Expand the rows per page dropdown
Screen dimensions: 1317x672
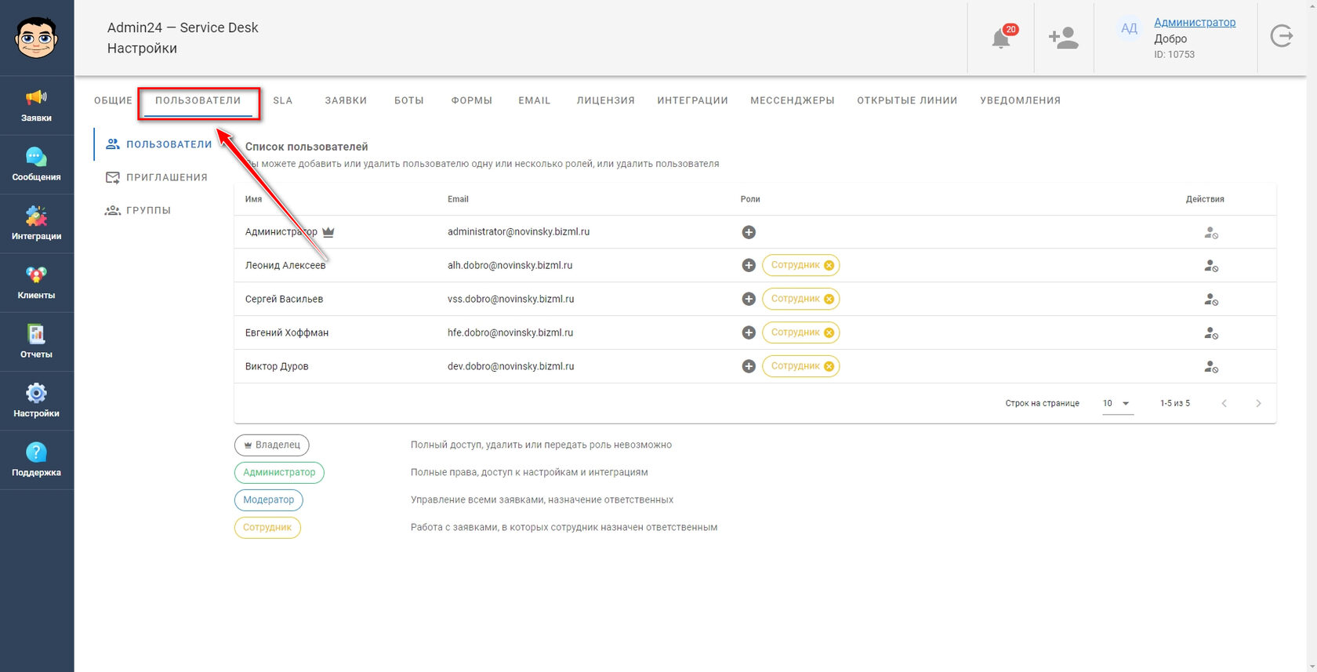tap(1118, 403)
